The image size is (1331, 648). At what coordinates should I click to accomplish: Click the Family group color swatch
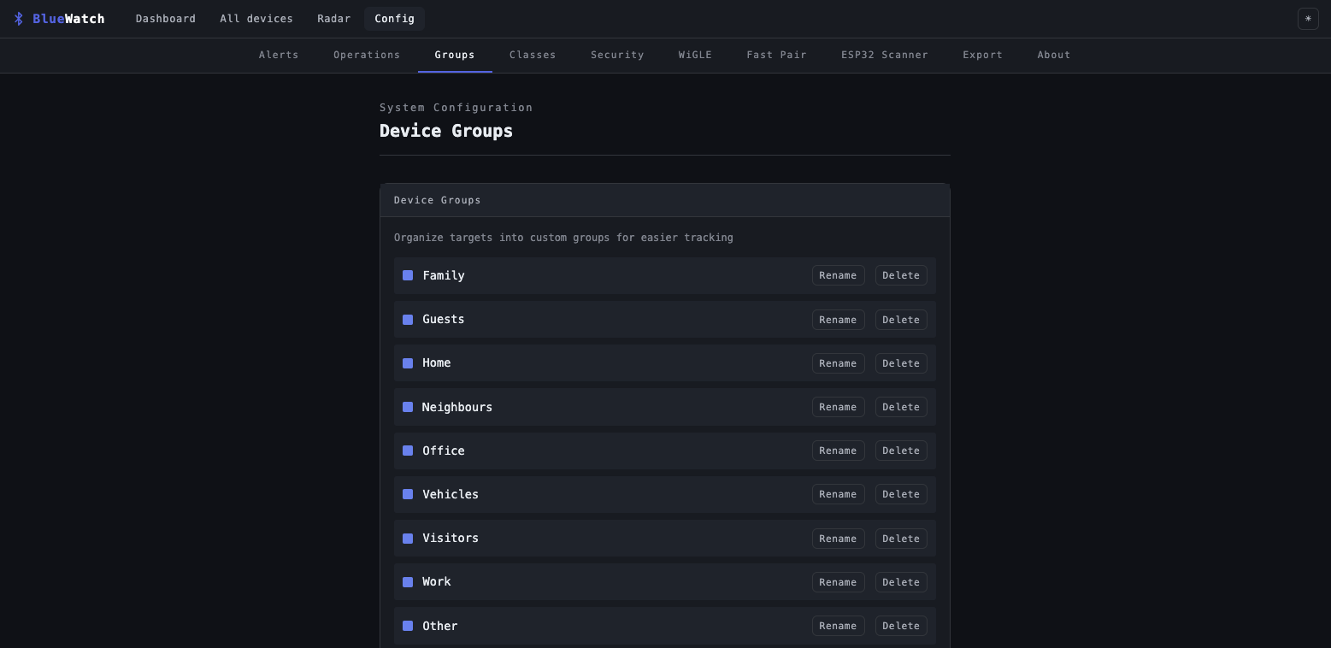coord(408,275)
